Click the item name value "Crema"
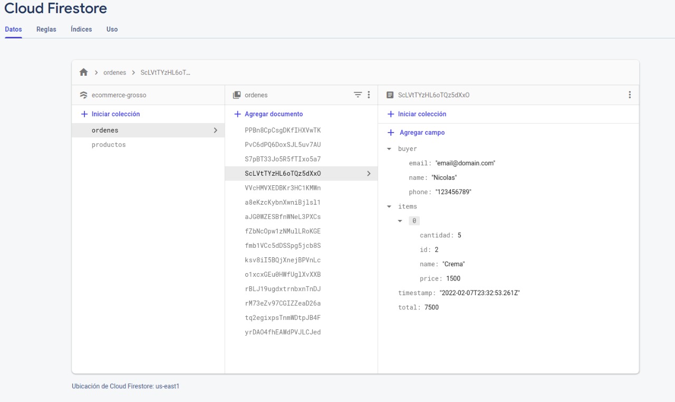Image resolution: width=675 pixels, height=402 pixels. pos(454,264)
